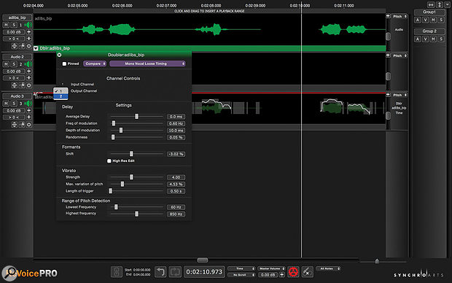The width and height of the screenshot is (452, 283).
Task: Solo the adlibs_bip track
Action: (x=14, y=25)
